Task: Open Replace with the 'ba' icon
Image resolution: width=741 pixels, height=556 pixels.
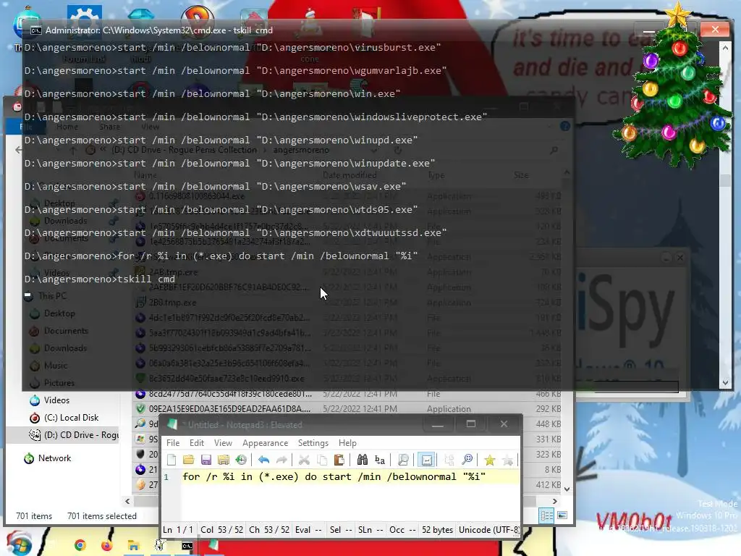Action: [379, 460]
